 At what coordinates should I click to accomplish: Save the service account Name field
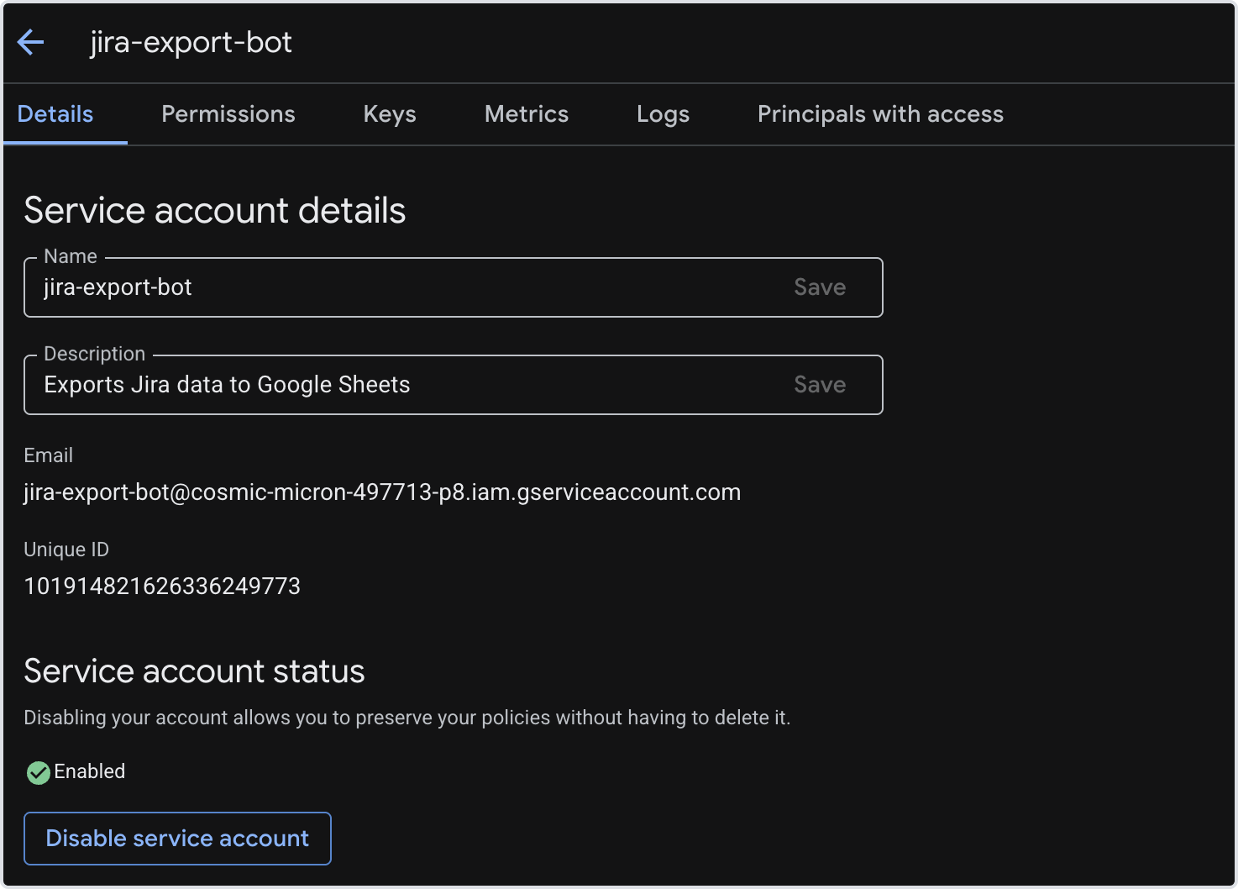coord(820,287)
